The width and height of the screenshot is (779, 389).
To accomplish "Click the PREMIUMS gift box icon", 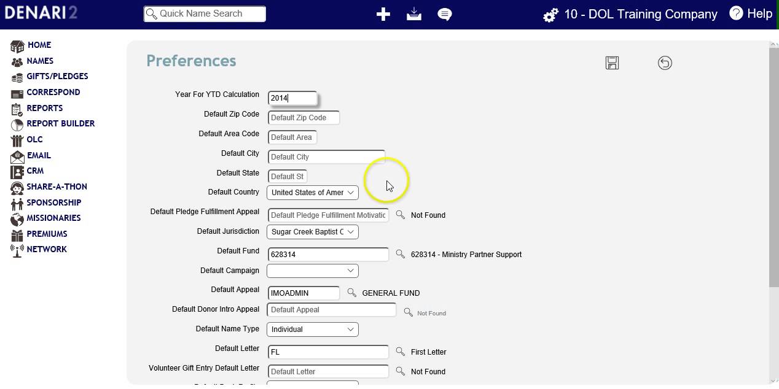I will point(17,235).
